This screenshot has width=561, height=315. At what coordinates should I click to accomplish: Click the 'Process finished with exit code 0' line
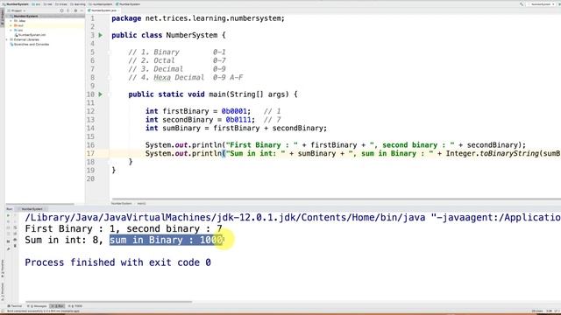point(117,262)
